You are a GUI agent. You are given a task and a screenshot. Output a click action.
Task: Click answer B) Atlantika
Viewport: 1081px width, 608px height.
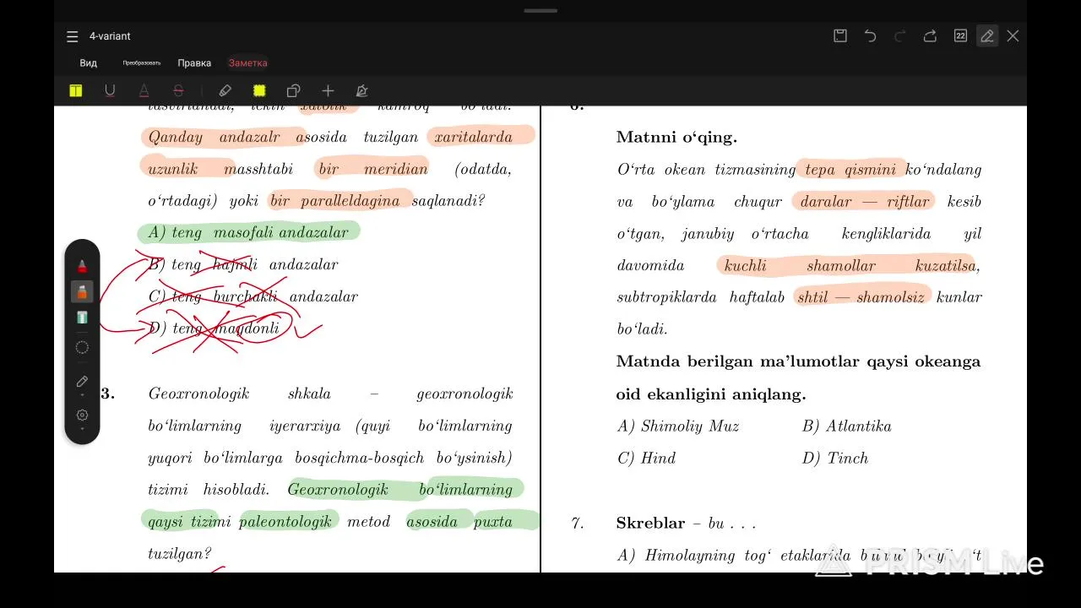point(846,426)
